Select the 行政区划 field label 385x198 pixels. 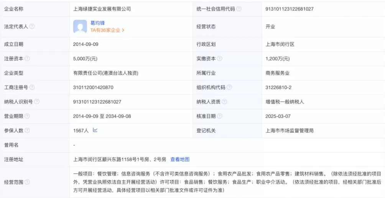coord(206,44)
